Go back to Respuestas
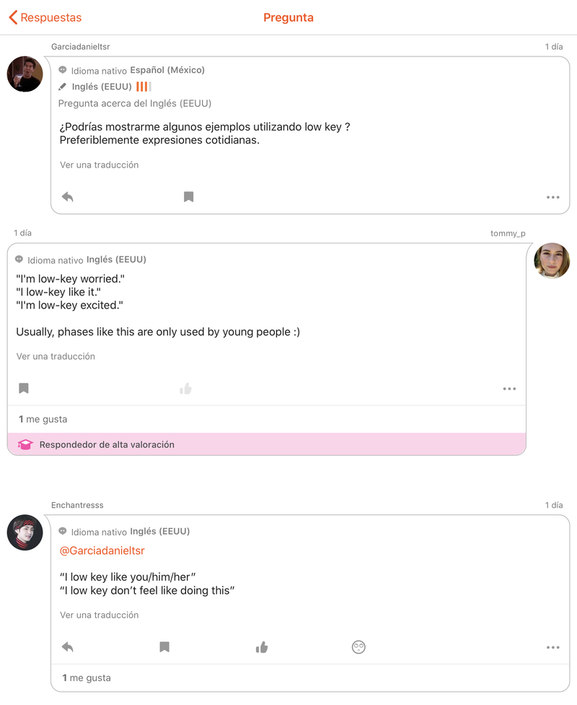 tap(45, 17)
